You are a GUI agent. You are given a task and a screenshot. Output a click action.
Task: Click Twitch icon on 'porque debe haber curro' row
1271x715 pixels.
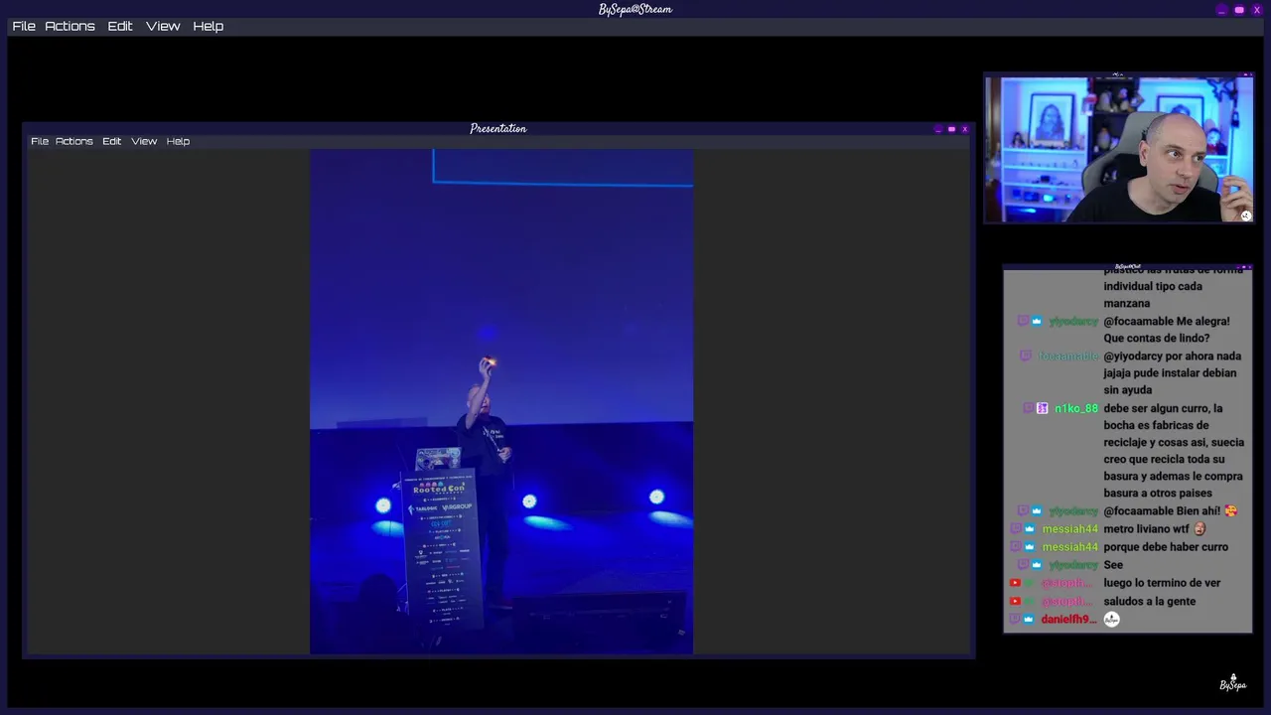tap(1016, 546)
